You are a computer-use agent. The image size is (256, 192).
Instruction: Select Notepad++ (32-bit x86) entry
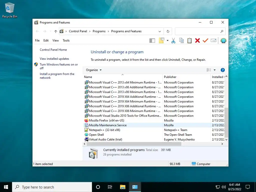coord(104,130)
